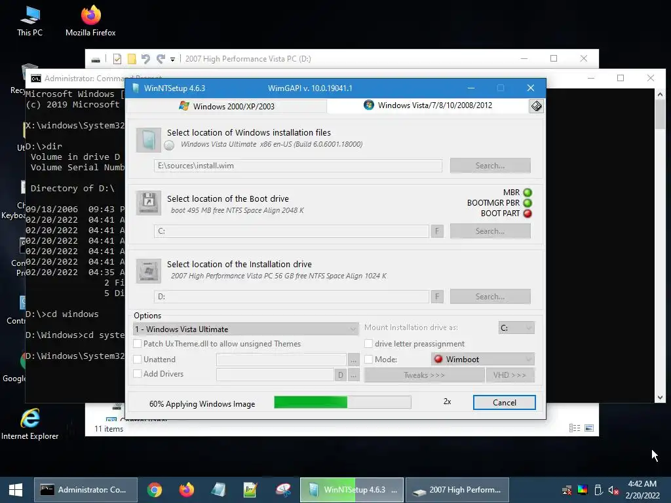Open Google Chrome from the taskbar
Viewport: 671px width, 503px height.
[155, 490]
